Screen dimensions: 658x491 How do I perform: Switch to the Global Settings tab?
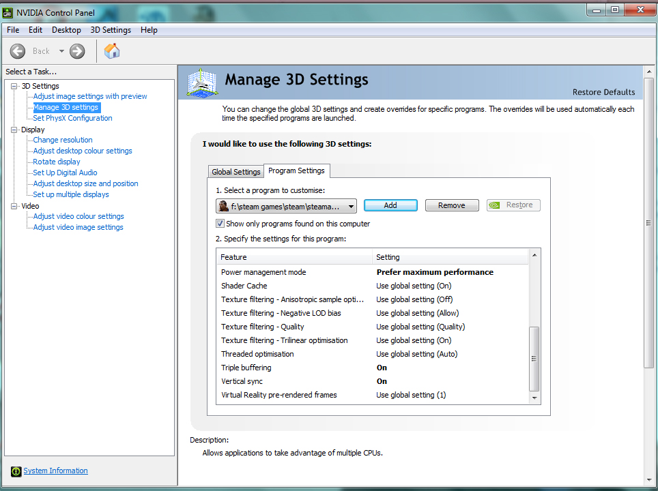pos(236,171)
